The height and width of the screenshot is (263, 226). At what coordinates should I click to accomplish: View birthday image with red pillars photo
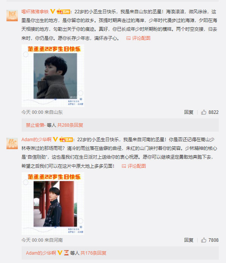(53, 204)
